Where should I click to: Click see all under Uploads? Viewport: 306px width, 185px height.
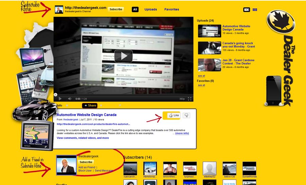tap(201, 76)
